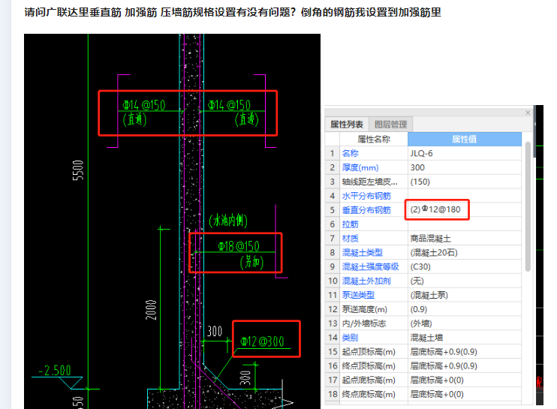This screenshot has height=409, width=557.
Task: Switch to the 属性列表 tab
Action: tap(347, 125)
